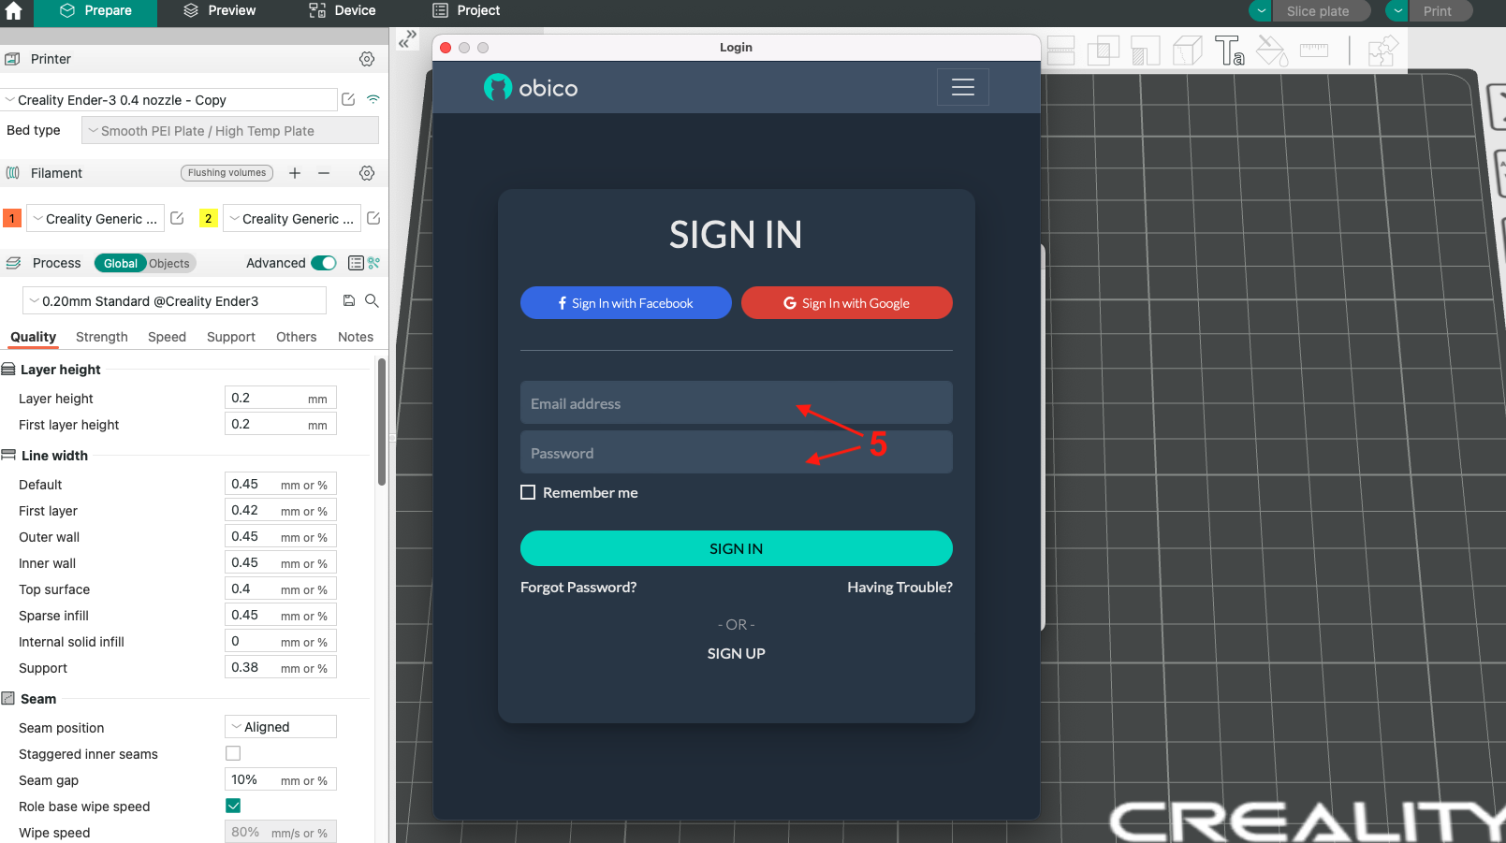Enable Staggered inner seams checkbox
The height and width of the screenshot is (843, 1506).
(233, 753)
